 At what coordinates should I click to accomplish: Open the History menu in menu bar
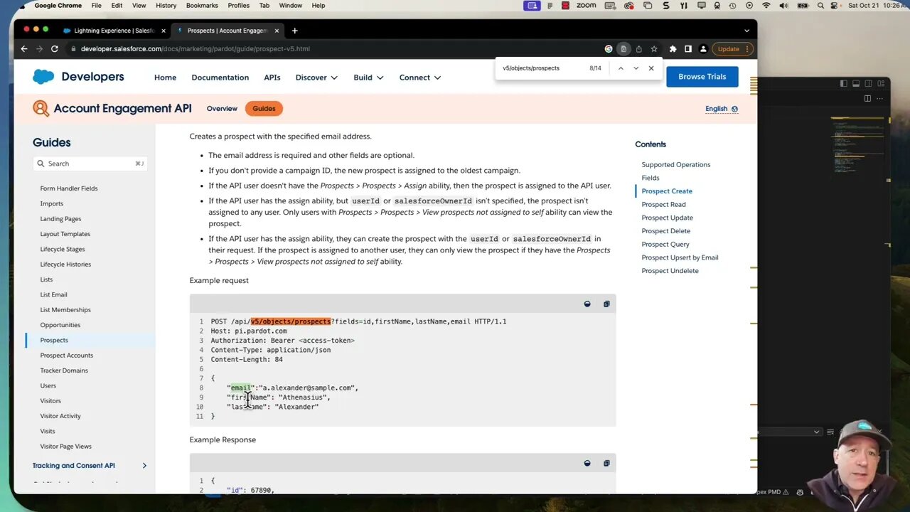166,6
